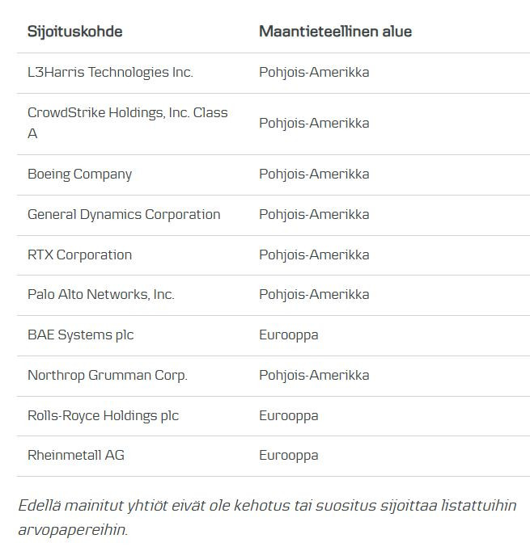Click the Palo Alto Networks, Inc. entry
Image resolution: width=530 pixels, height=547 pixels.
[101, 294]
